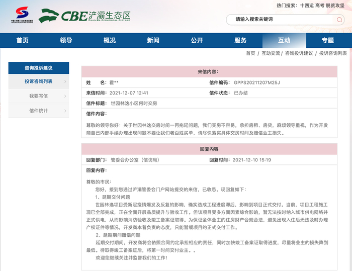Go to 投诉咨询列表 in the breadcrumb
Image resolution: width=352 pixels, height=271 pixels.
(x=333, y=53)
